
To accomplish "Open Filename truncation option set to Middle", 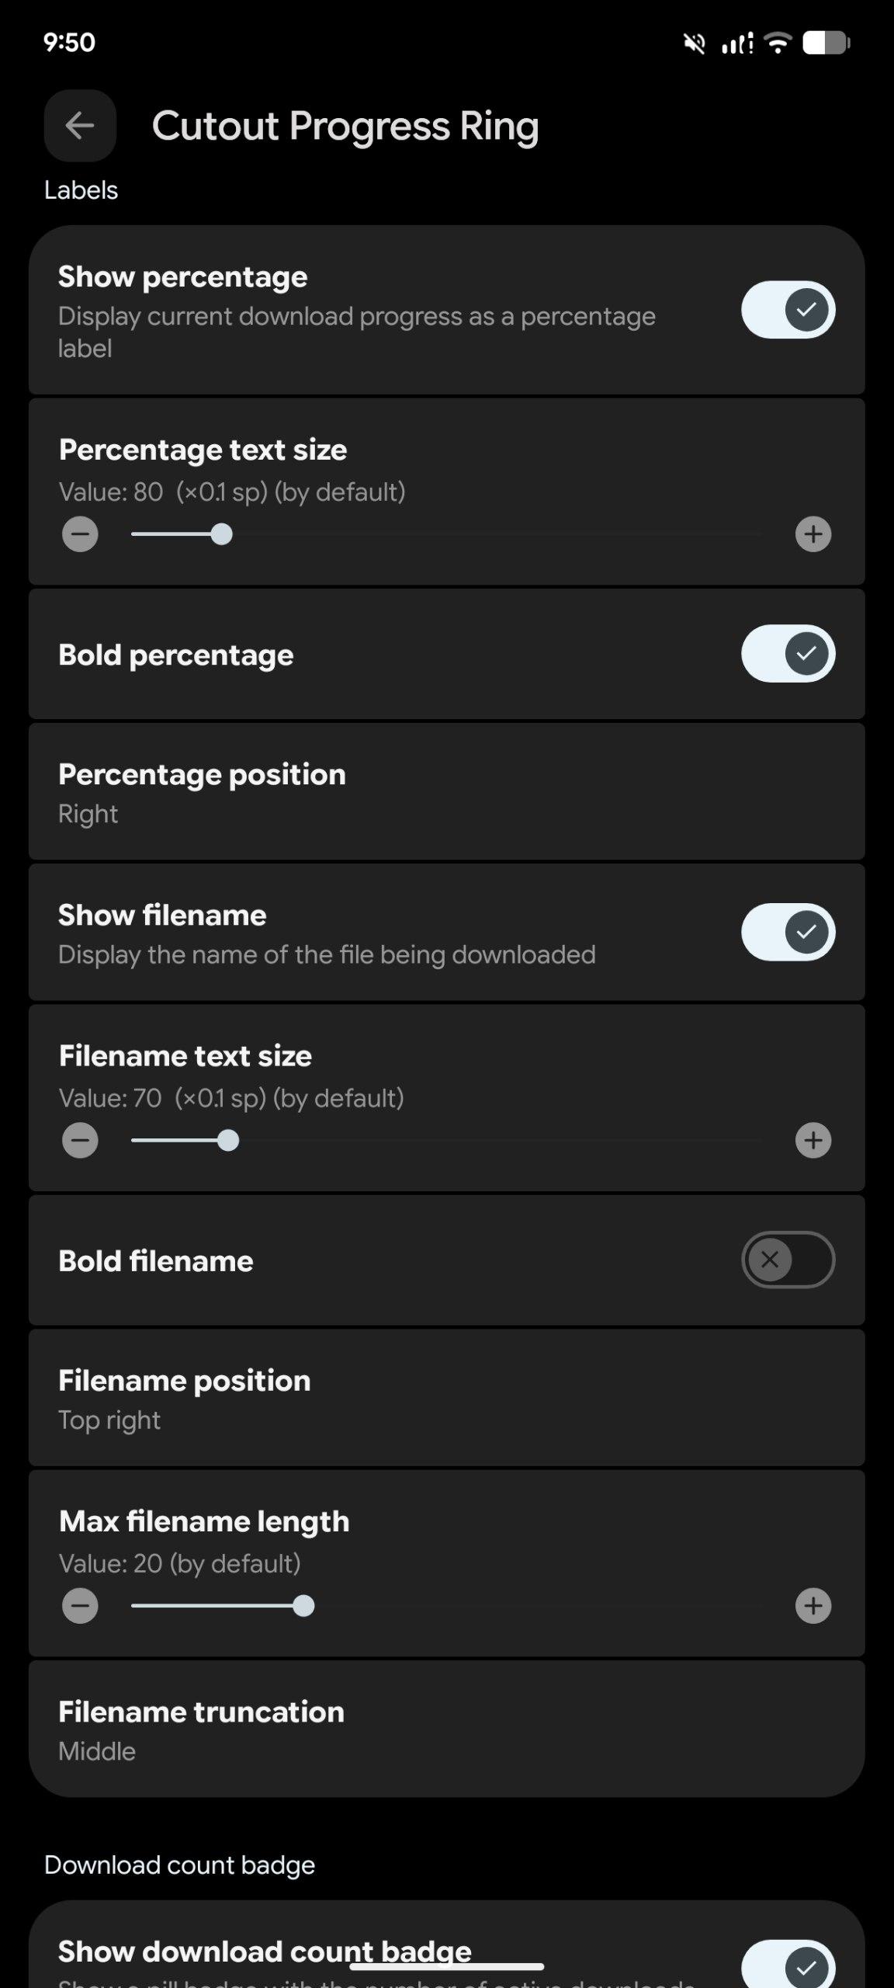I will 446,1730.
